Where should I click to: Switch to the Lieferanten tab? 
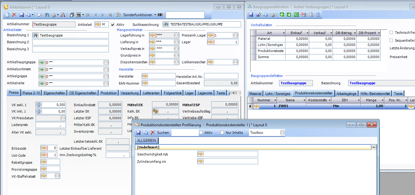tap(151, 93)
